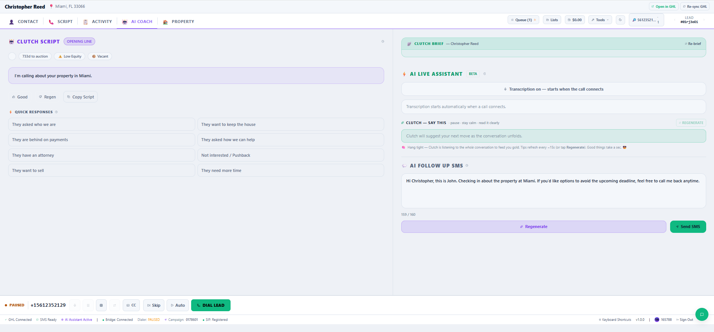The height and width of the screenshot is (332, 714).
Task: Select 'They are behind on payments' response
Action: pyautogui.click(x=102, y=140)
